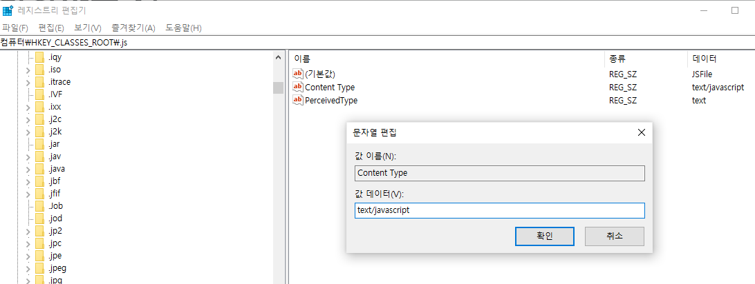
Task: Select the (기본값) default value icon
Action: click(x=298, y=74)
